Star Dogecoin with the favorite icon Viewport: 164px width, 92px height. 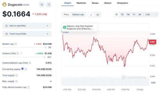pyautogui.click(x=42, y=5)
